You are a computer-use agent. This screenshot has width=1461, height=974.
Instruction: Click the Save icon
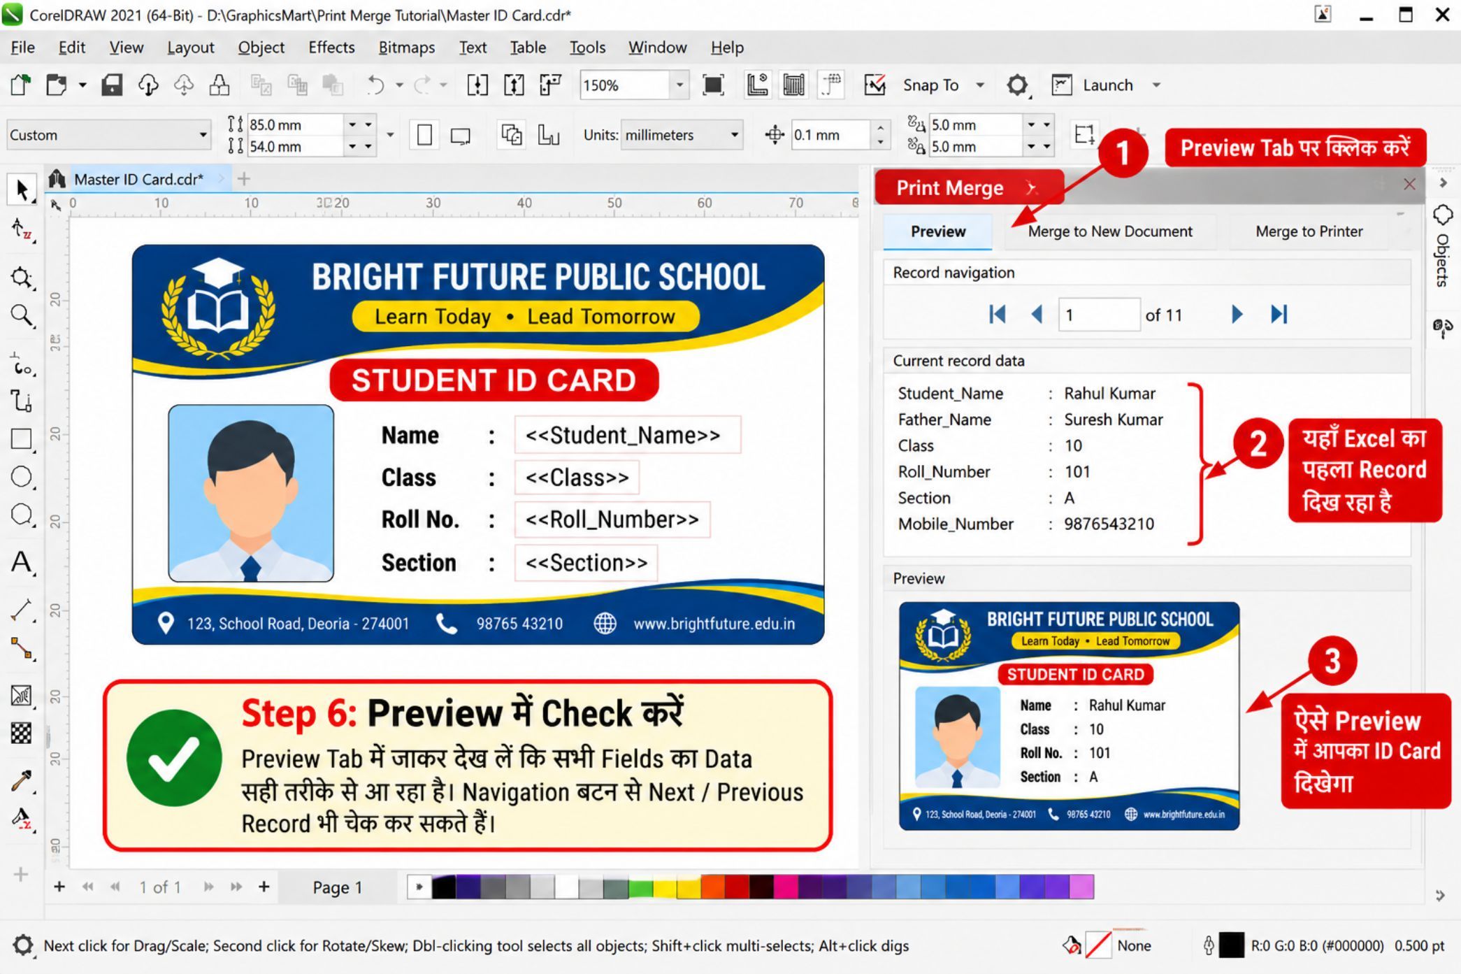coord(112,85)
